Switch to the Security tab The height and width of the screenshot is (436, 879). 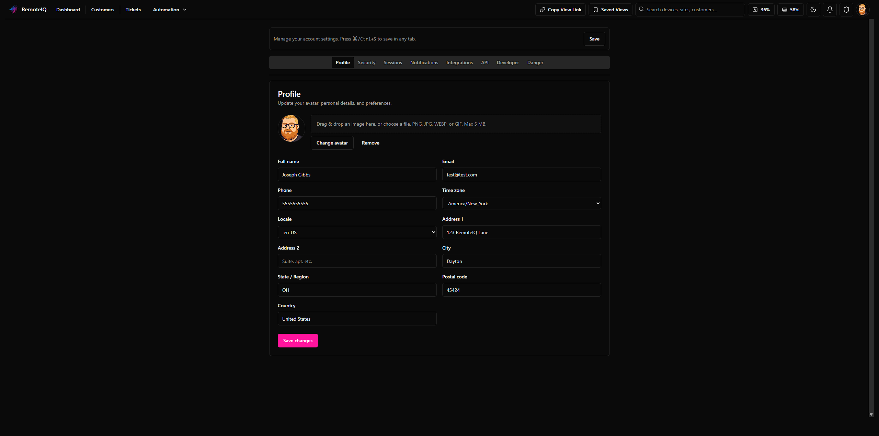366,62
